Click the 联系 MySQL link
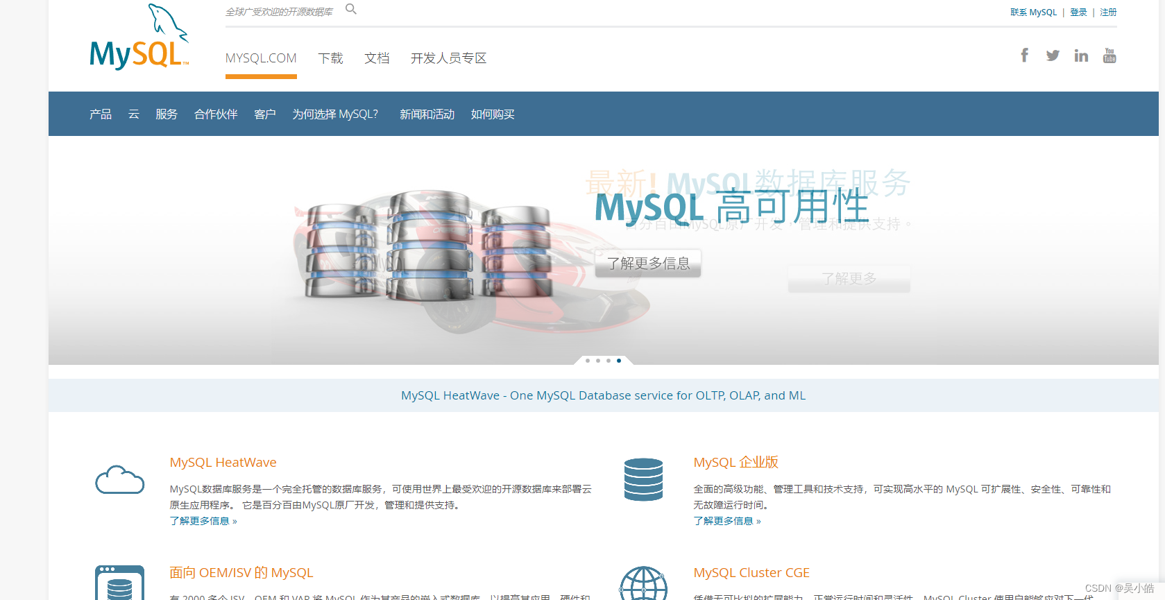The height and width of the screenshot is (600, 1165). coord(1033,12)
